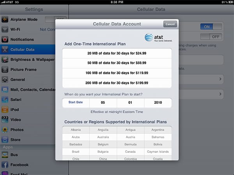Tap the Picture Frame icon

pos(5,70)
